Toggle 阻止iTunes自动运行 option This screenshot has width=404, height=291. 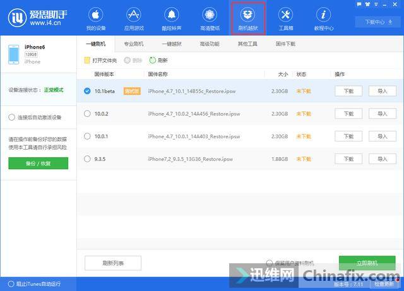pyautogui.click(x=11, y=284)
